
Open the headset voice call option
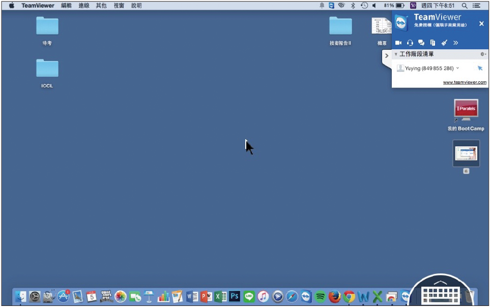click(410, 43)
